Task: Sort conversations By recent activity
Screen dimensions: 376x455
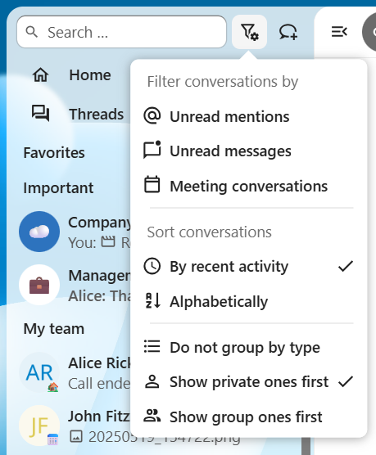Action: click(x=249, y=267)
